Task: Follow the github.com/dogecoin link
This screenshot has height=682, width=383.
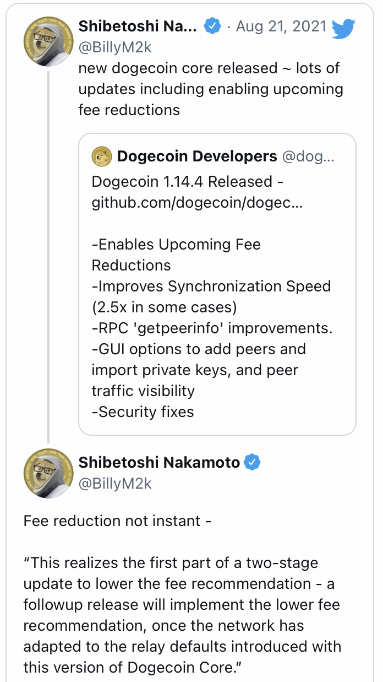Action: point(197,203)
